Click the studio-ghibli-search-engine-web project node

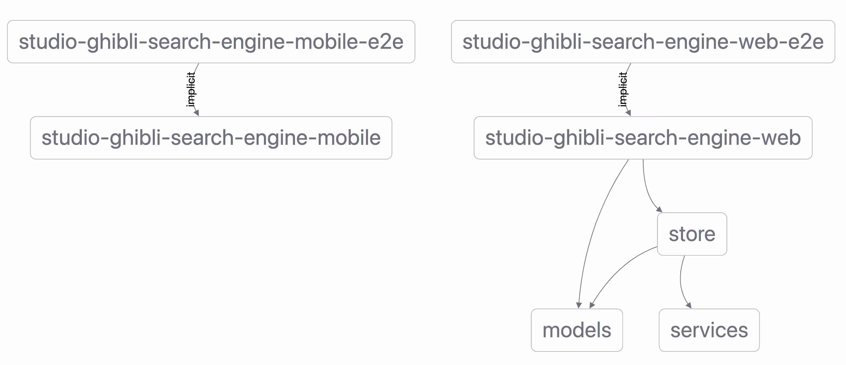pos(643,138)
